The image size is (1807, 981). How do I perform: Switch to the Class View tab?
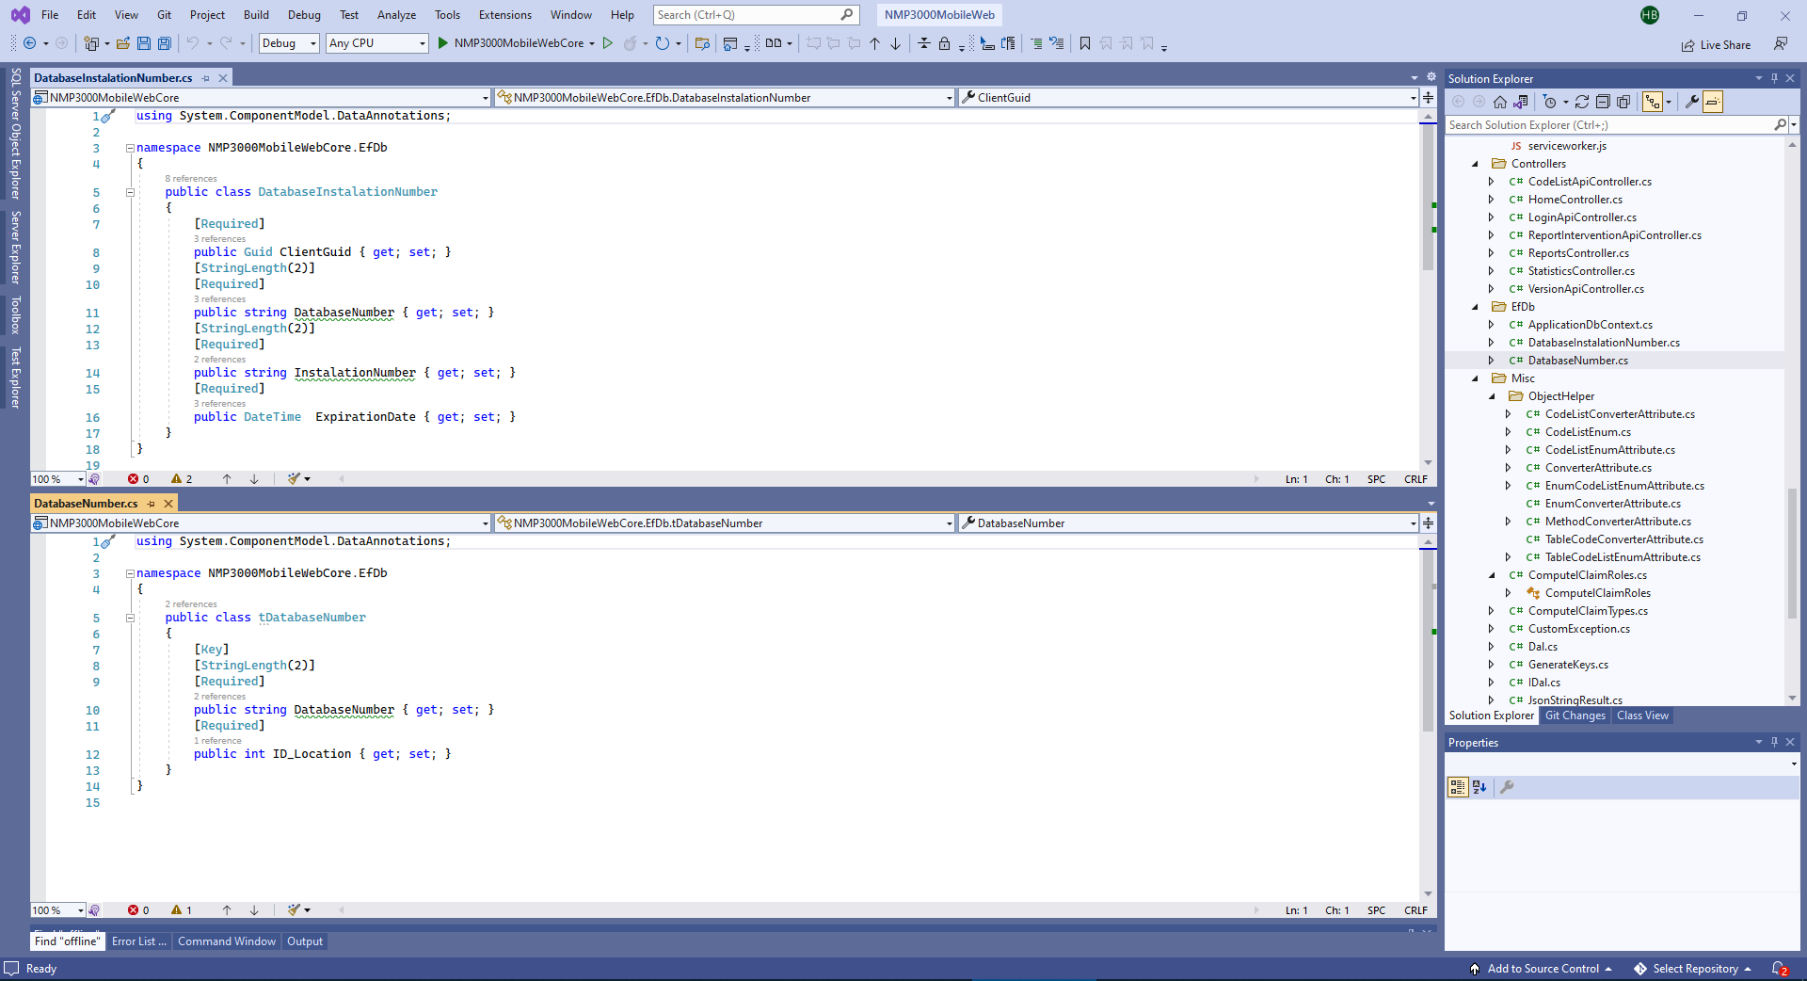coord(1642,716)
